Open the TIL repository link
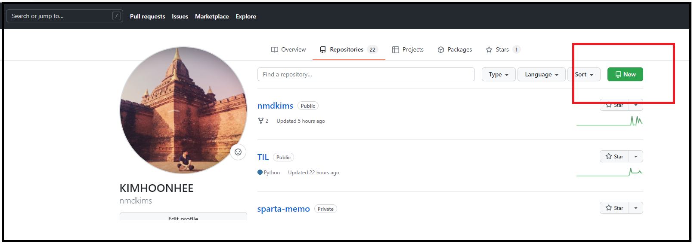 click(x=263, y=157)
